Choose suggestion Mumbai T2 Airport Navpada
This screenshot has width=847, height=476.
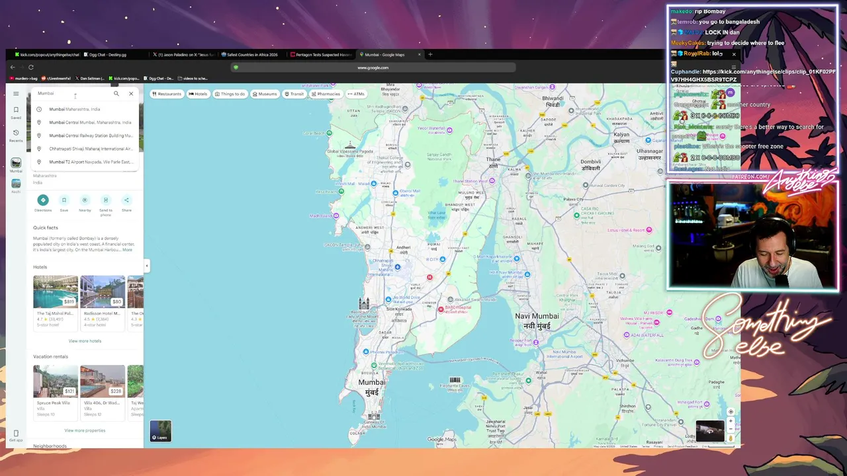click(85, 162)
